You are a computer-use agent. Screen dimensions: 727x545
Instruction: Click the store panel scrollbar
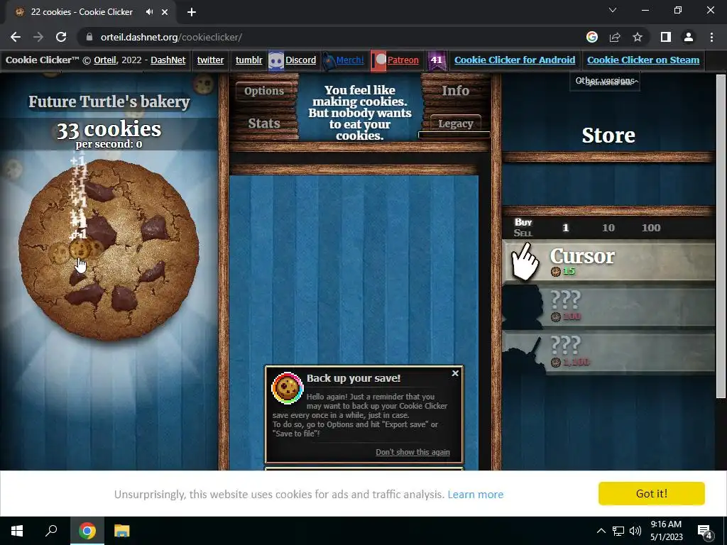[720, 236]
